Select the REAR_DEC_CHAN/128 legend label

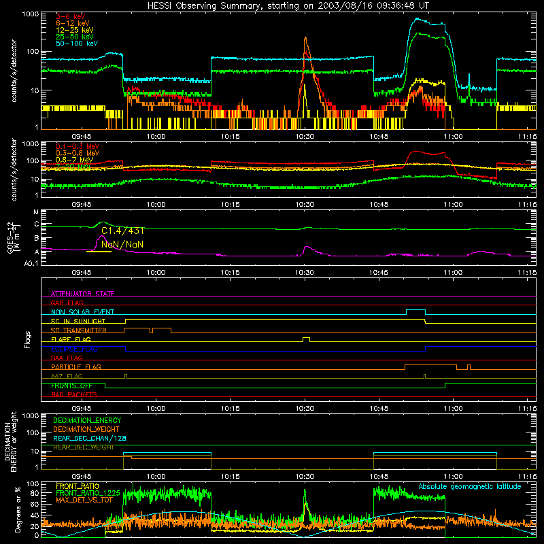coord(90,439)
